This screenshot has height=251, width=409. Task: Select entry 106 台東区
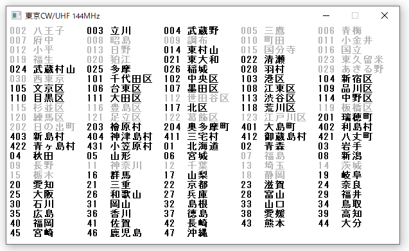click(x=114, y=89)
